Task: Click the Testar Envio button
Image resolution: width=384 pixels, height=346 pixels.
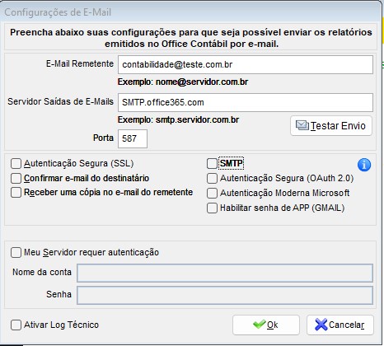Action: pyautogui.click(x=331, y=126)
